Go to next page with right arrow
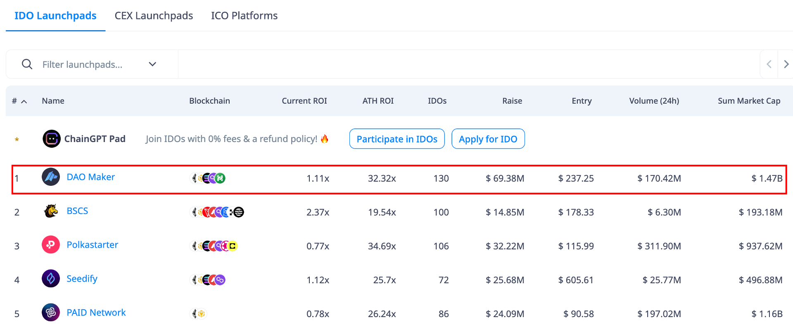 (786, 64)
